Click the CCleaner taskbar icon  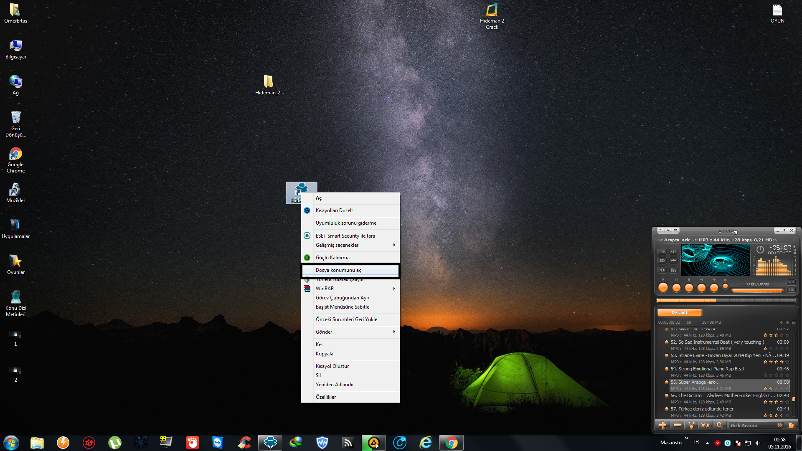coord(244,442)
